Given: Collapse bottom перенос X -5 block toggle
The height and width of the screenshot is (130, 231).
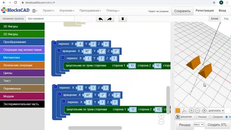Looking at the screenshot, I should (x=64, y=101).
